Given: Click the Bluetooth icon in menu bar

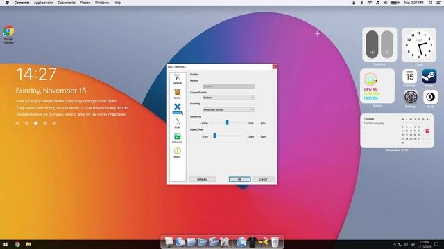Looking at the screenshot, I should [361, 3].
